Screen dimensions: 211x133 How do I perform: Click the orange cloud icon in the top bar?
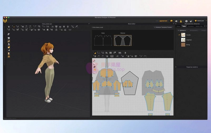(x=171, y=21)
